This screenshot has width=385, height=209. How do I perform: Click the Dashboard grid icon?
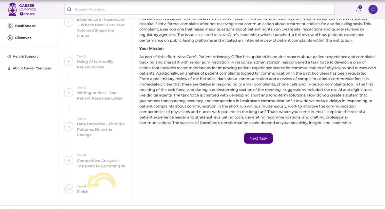click(x=10, y=26)
